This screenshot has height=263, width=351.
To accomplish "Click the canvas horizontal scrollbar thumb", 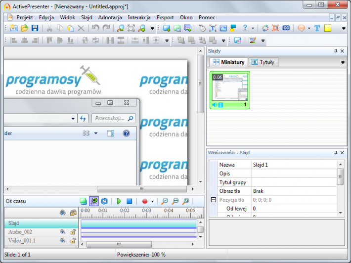I will click(142, 189).
